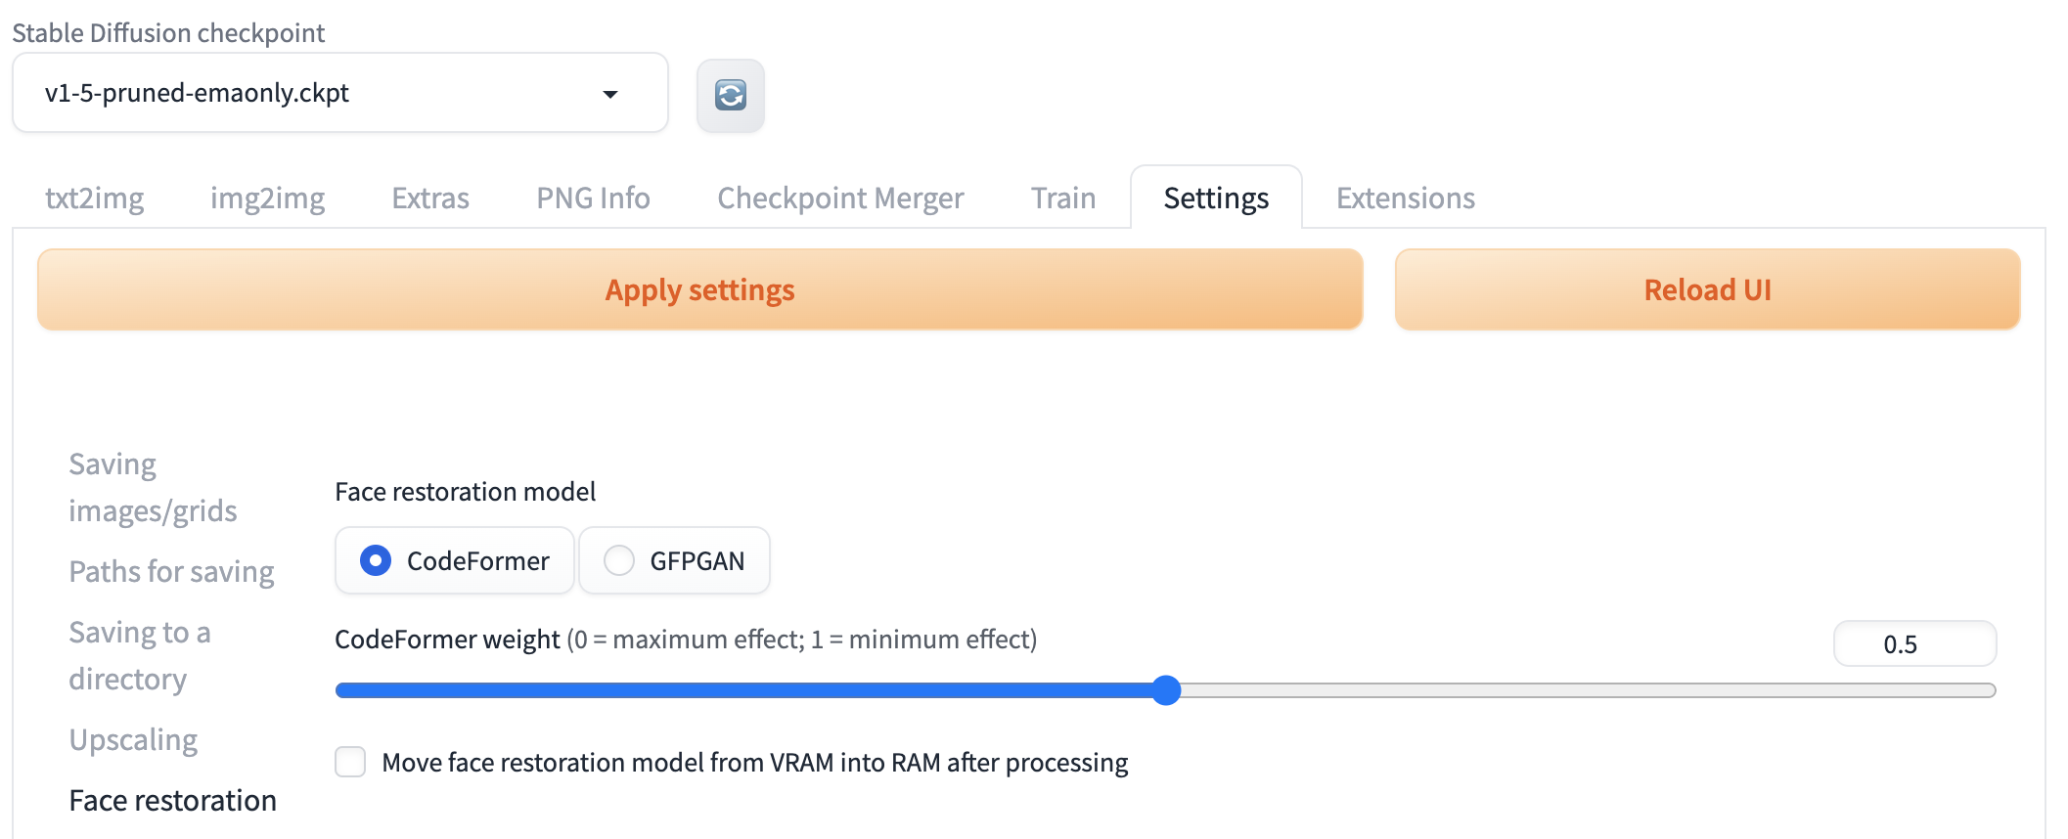Switch to the img2img tab
The height and width of the screenshot is (839, 2068).
(267, 199)
